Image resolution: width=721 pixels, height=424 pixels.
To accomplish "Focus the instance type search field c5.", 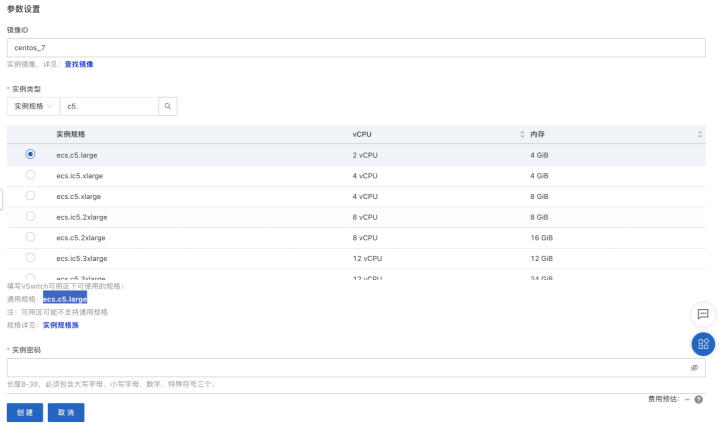I will 109,106.
